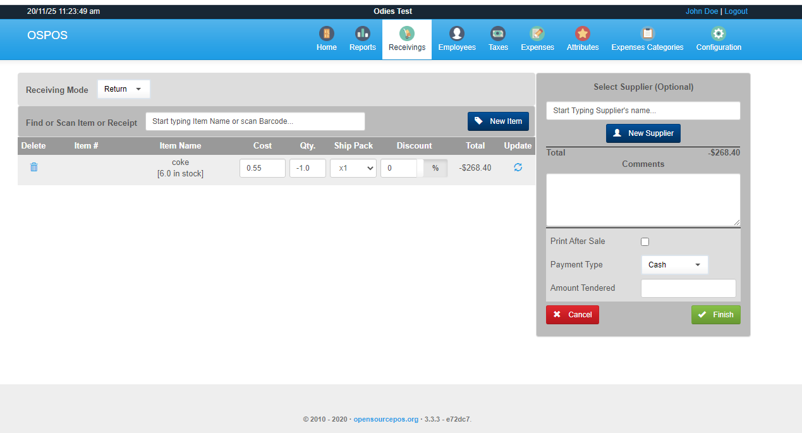Click the date and time display
The width and height of the screenshot is (802, 433).
tap(63, 11)
